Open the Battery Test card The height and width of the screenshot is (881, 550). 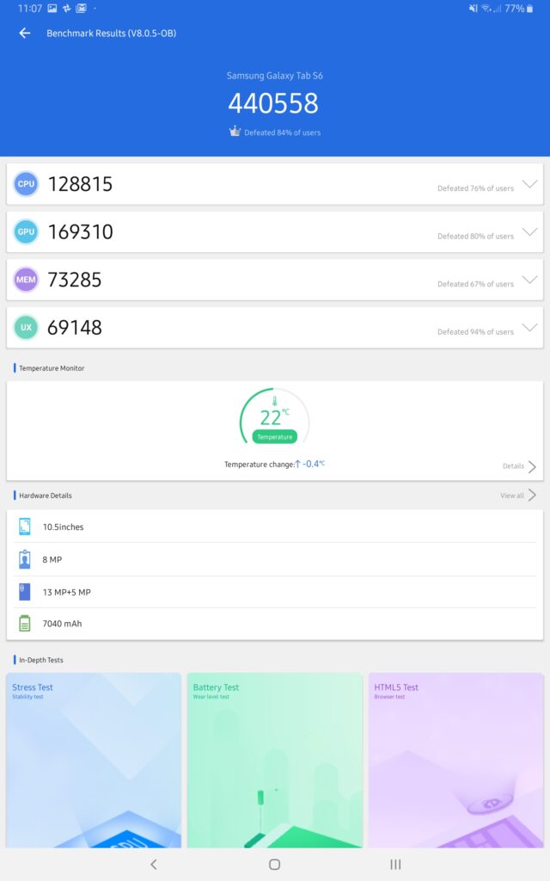point(274,761)
